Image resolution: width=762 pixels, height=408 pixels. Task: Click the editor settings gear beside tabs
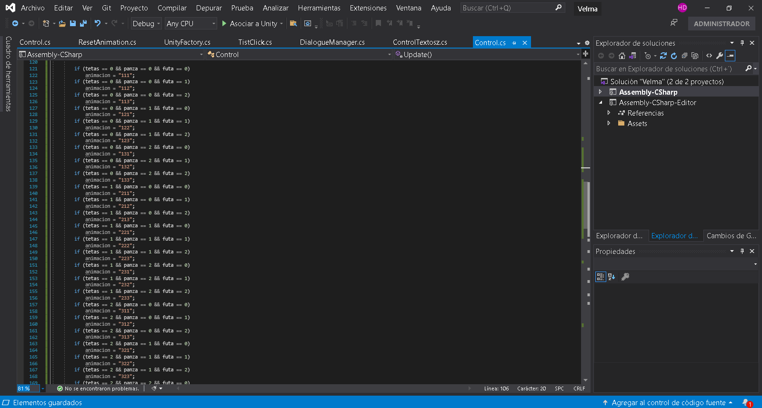(587, 43)
